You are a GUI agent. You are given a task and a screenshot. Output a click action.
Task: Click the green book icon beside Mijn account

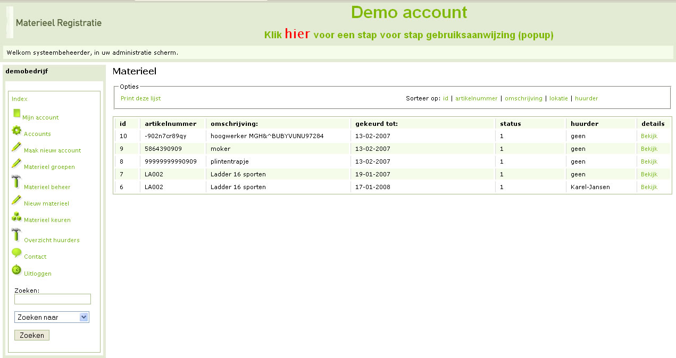(x=16, y=114)
